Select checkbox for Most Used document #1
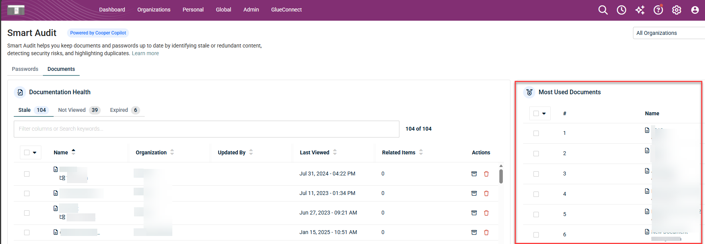The width and height of the screenshot is (705, 244). click(536, 133)
